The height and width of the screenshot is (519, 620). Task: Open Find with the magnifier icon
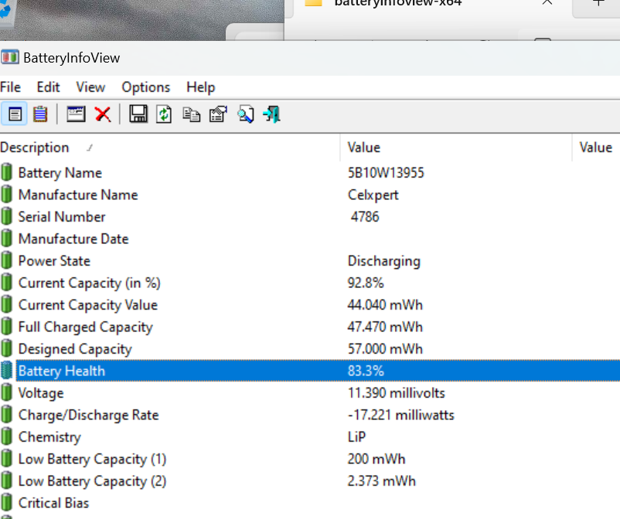[x=246, y=114]
